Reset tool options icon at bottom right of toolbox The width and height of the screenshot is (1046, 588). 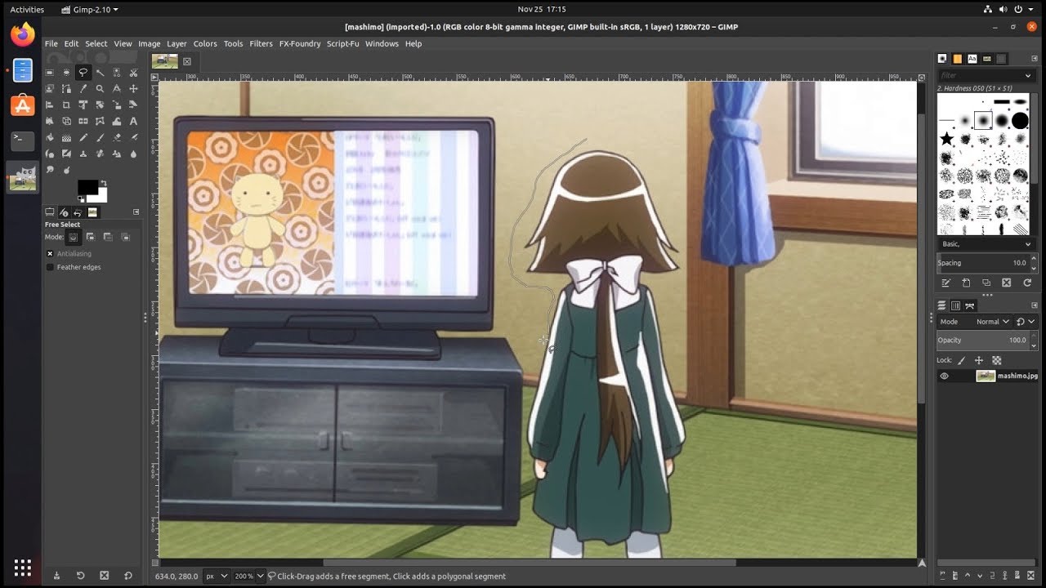coord(128,575)
